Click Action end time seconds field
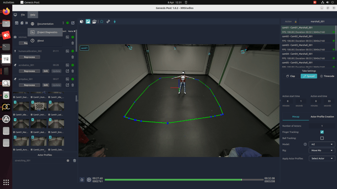Image resolution: width=337 pixels, height=189 pixels. [x=329, y=101]
